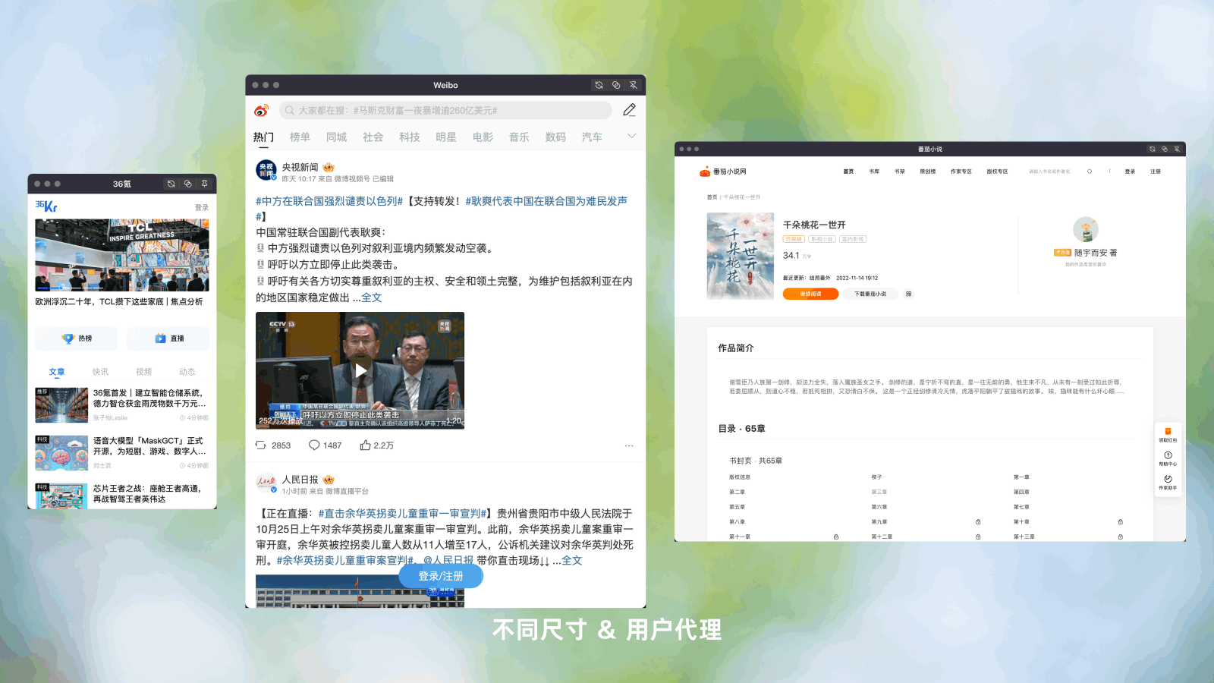Play the CCTV video in the Weibo post
Screen dimensions: 1214x683
pyautogui.click(x=360, y=370)
